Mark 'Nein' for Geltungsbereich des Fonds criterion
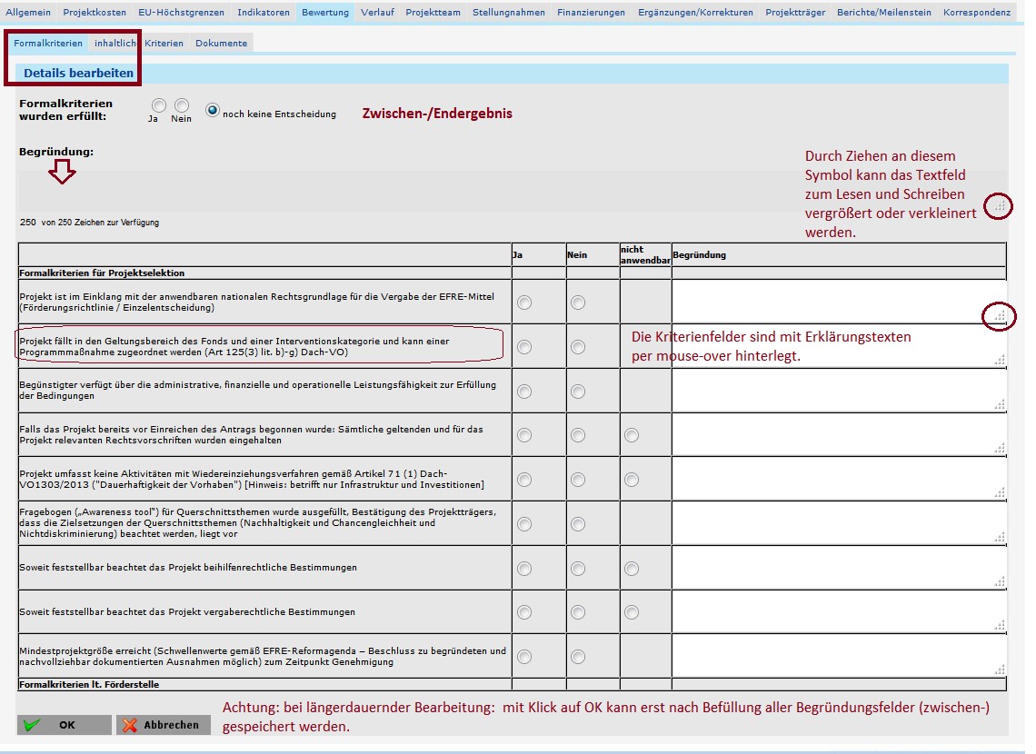The image size is (1036, 754). tap(578, 346)
